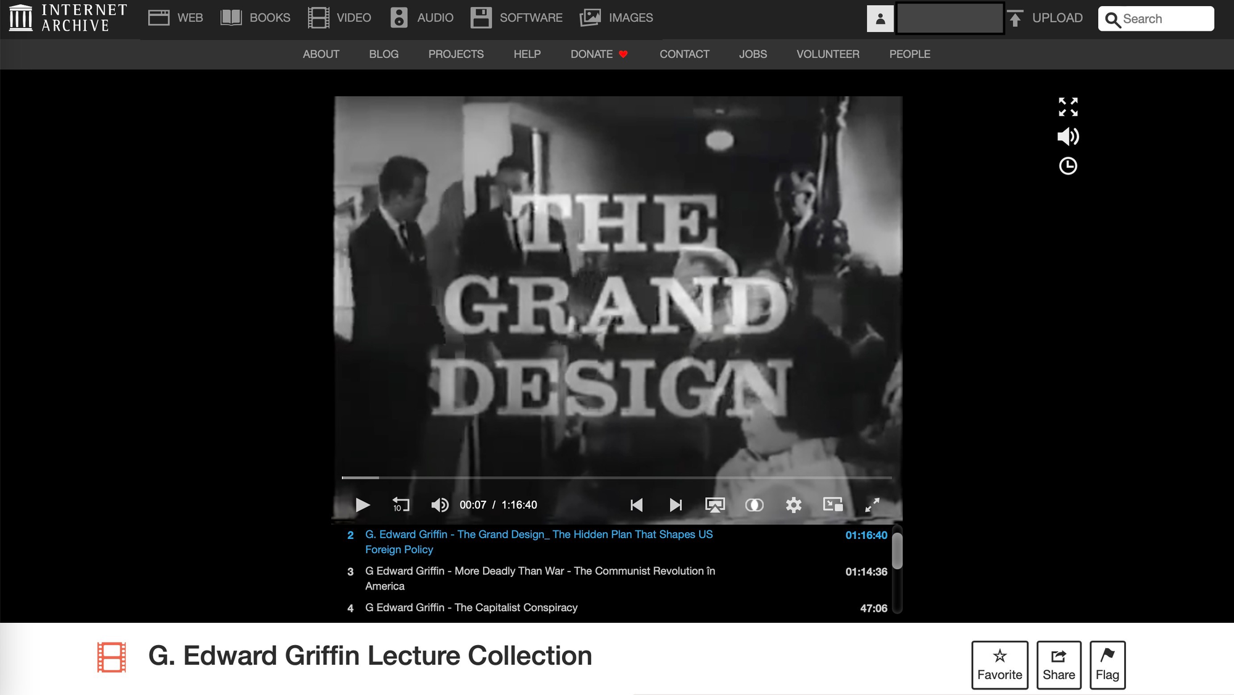Click the theater expand arrows icon
Viewport: 1234px width, 695px height.
click(1068, 107)
